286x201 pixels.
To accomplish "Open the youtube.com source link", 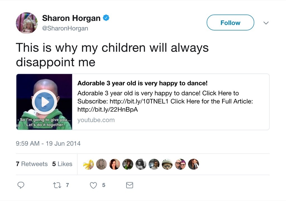I will click(96, 120).
